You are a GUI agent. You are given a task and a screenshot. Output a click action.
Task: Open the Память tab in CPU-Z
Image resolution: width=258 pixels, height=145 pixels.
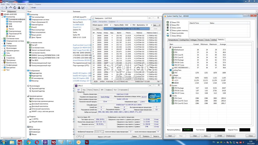[x=96, y=90]
